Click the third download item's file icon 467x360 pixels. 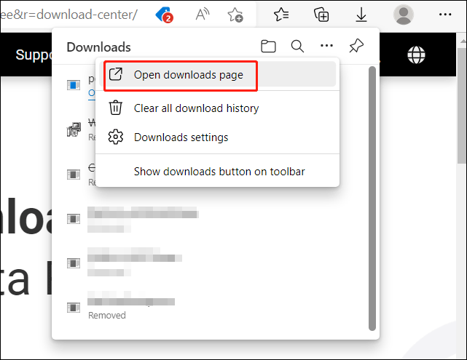(74, 175)
